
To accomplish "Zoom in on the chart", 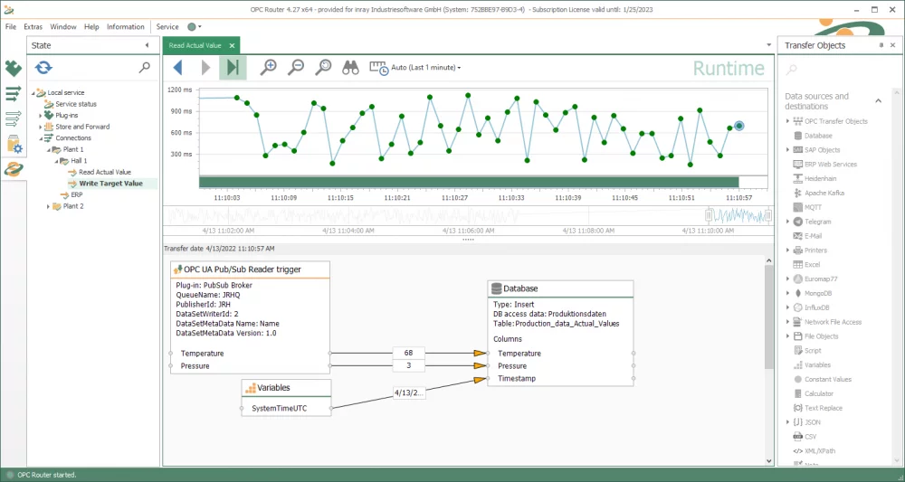I will click(269, 68).
